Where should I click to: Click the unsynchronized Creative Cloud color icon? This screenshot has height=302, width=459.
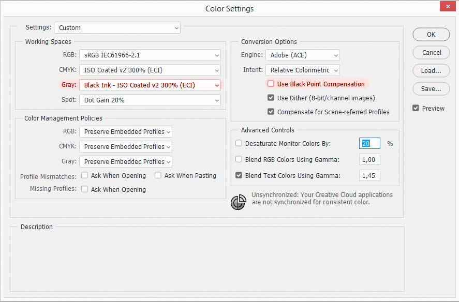pyautogui.click(x=238, y=203)
